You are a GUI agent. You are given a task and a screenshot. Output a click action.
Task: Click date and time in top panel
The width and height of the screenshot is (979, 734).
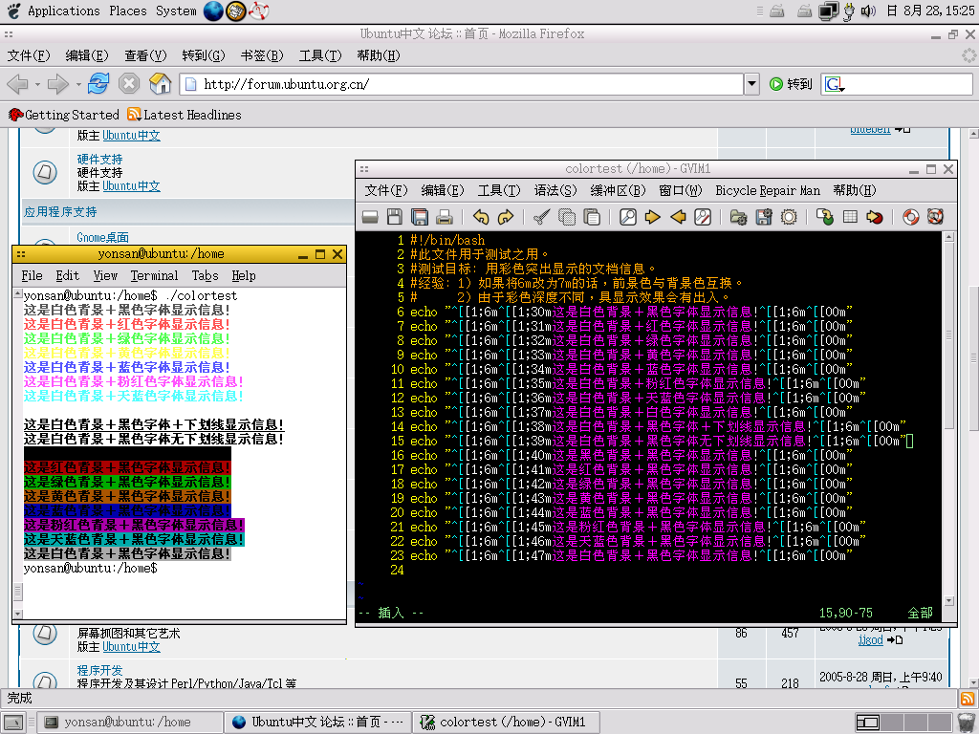pyautogui.click(x=930, y=11)
